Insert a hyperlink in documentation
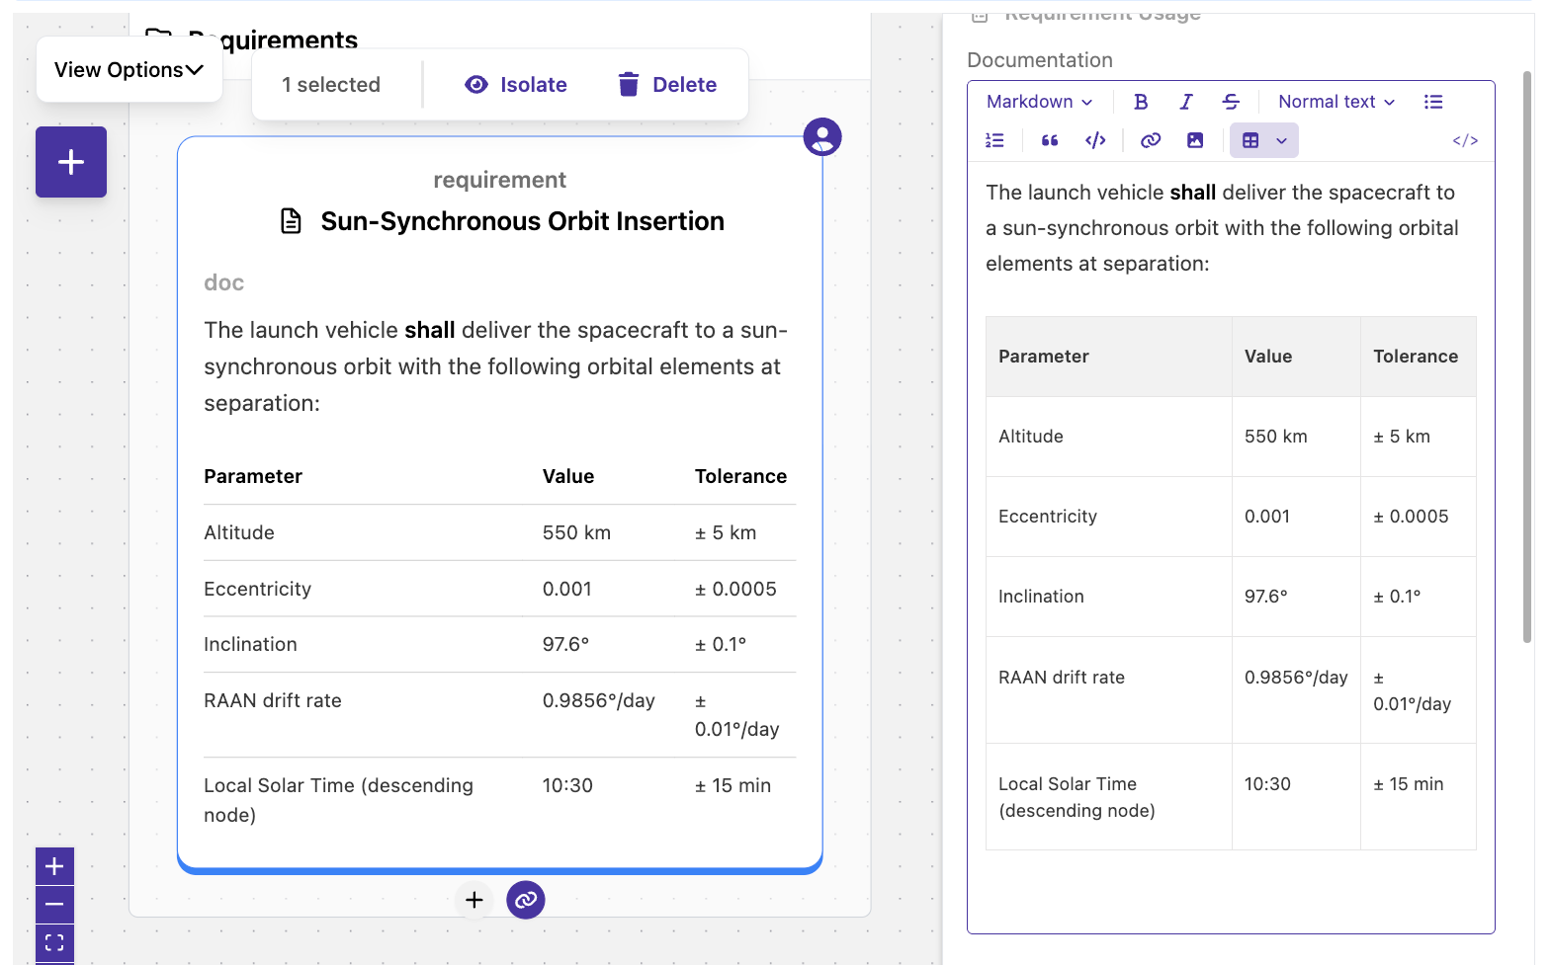This screenshot has width=1551, height=965. [1150, 140]
